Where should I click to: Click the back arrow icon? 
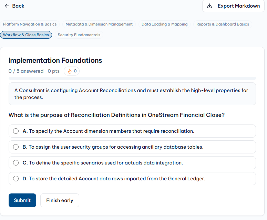[7, 6]
